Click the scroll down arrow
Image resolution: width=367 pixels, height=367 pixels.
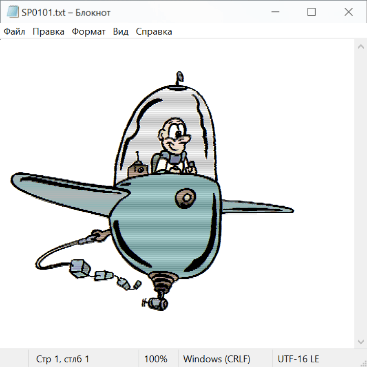360,341
